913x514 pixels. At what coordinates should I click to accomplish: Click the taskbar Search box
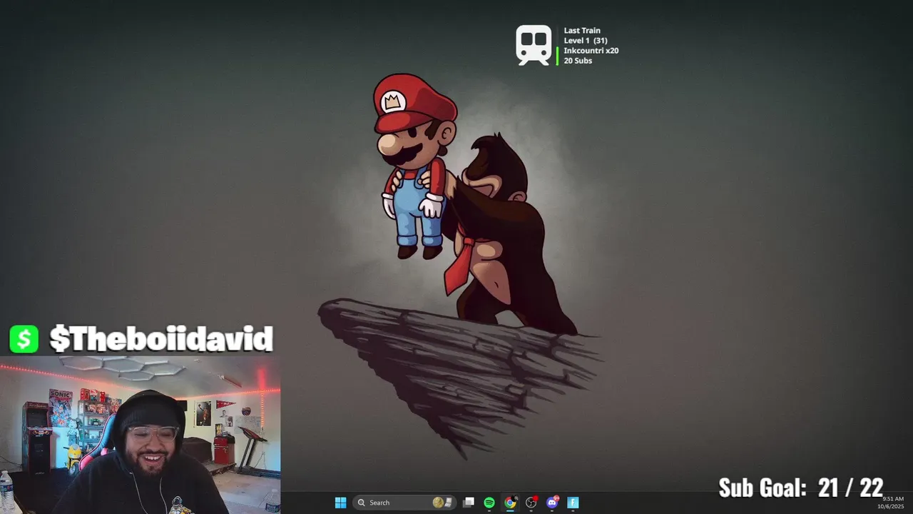tap(404, 503)
